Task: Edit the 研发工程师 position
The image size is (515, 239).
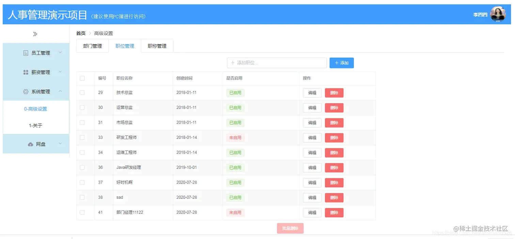Action: click(312, 138)
